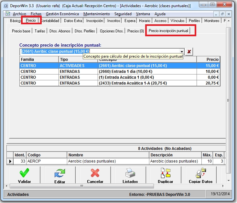The height and width of the screenshot is (203, 237).
Task: Click the Tipo column header
Action: tap(78, 60)
